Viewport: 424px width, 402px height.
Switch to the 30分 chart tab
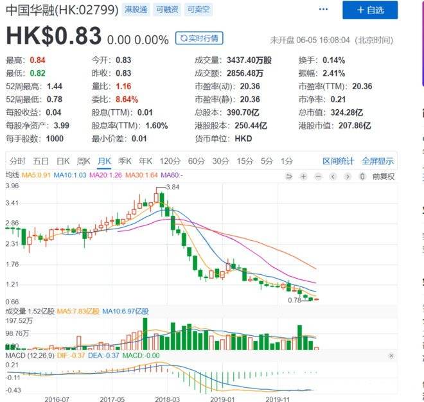tap(220, 161)
